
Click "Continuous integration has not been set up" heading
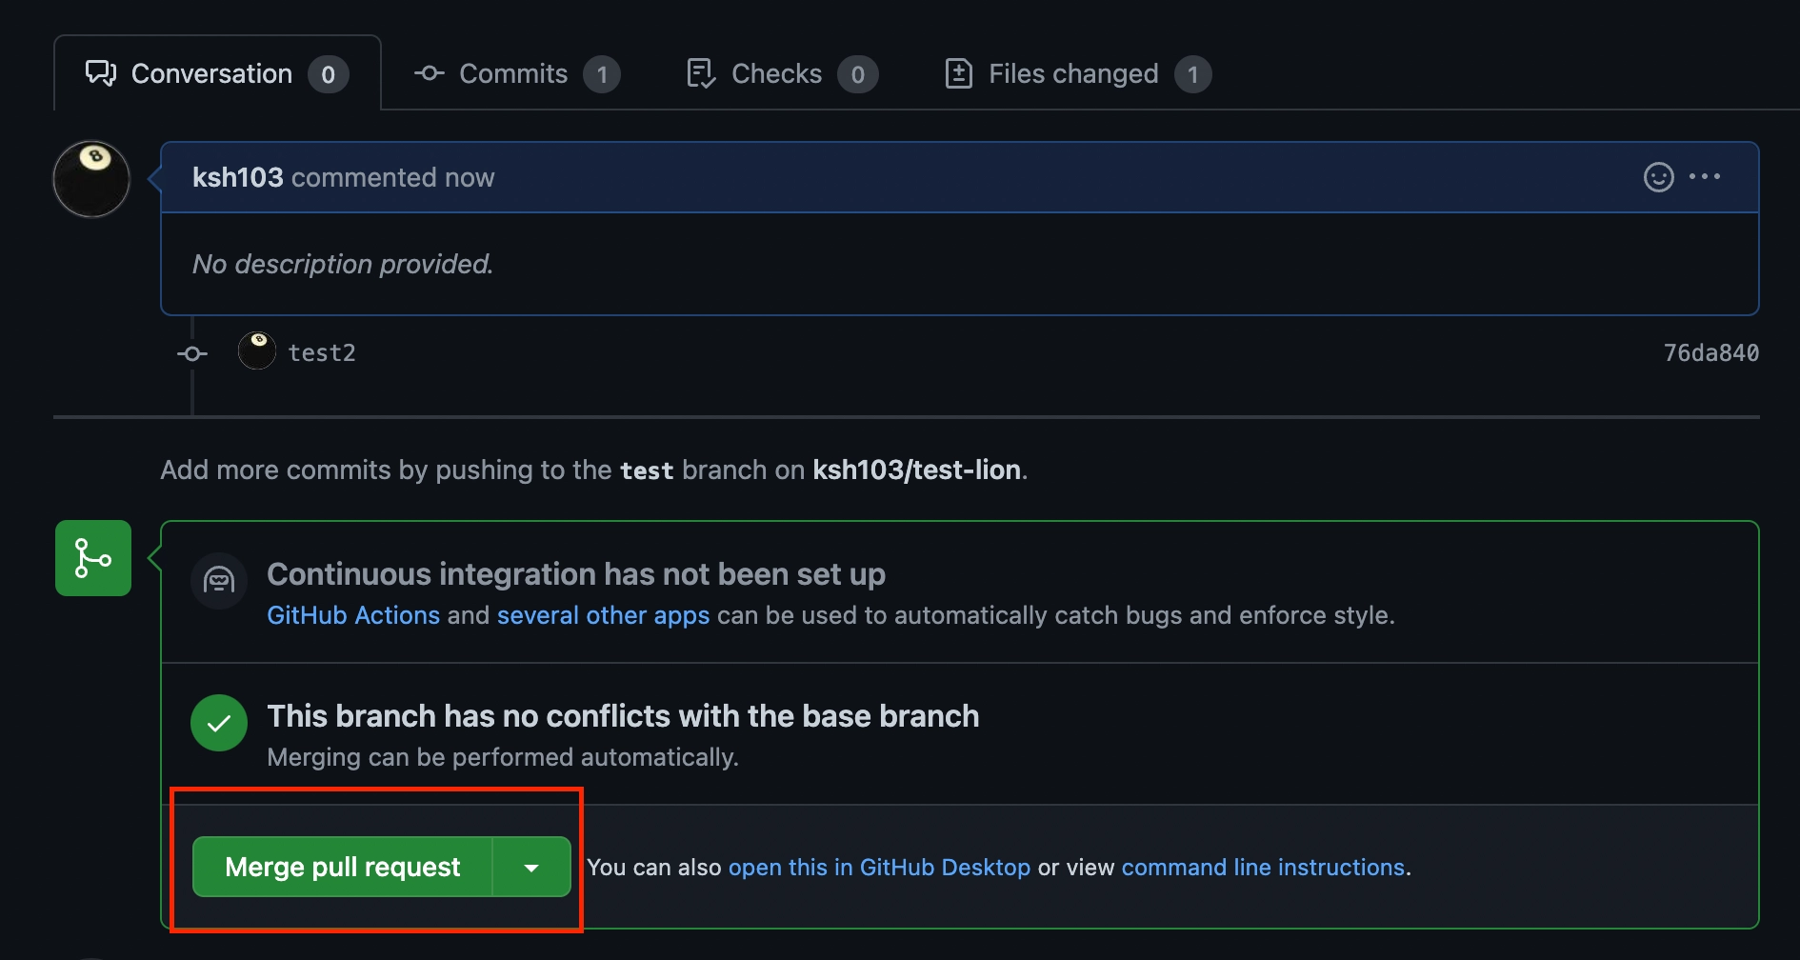[x=576, y=574]
